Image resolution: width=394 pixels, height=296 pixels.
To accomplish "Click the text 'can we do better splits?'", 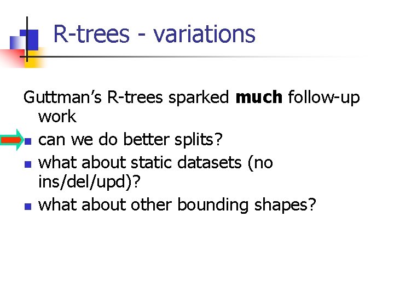I will point(130,140).
